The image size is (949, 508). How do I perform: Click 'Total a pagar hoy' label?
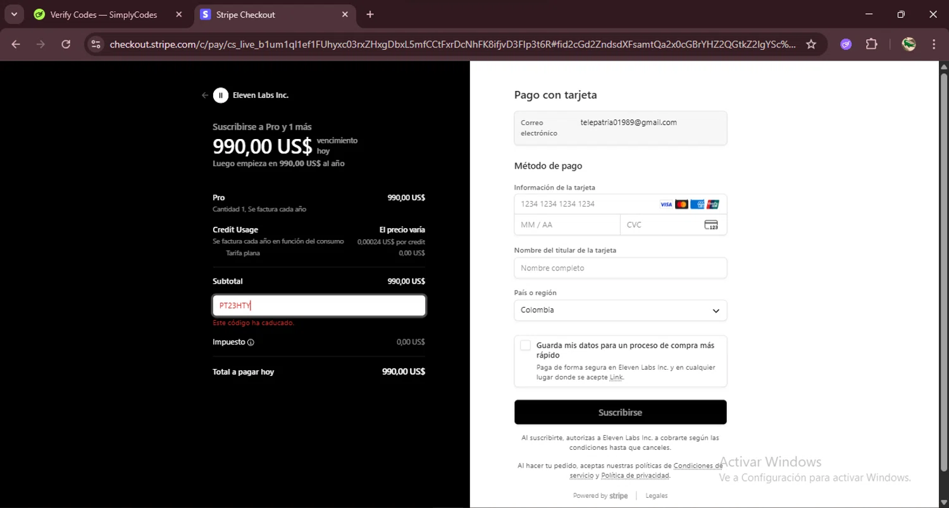244,372
